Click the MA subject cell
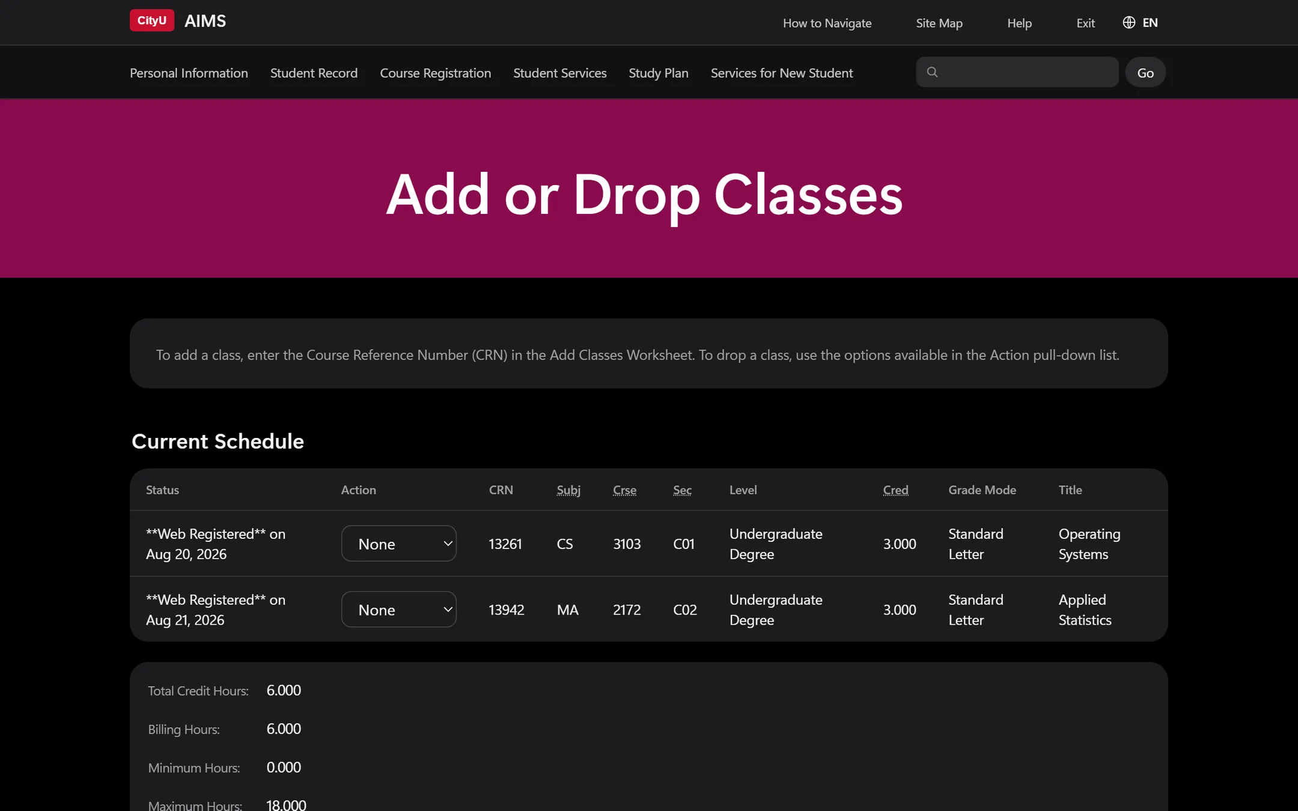Viewport: 1298px width, 811px height. pyautogui.click(x=567, y=610)
